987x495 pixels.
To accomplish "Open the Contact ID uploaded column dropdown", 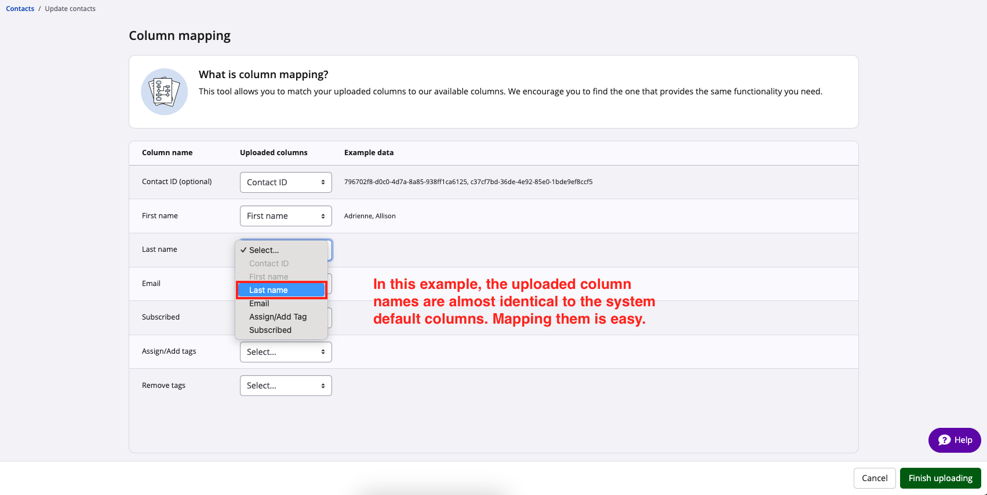I will click(286, 182).
